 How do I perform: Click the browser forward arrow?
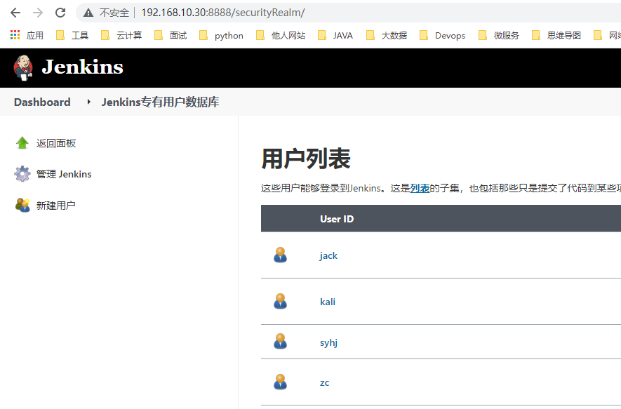tap(38, 13)
